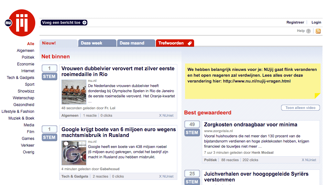This screenshot has width=329, height=185.
Task: Switch to the Deze maand tab
Action: (136, 43)
